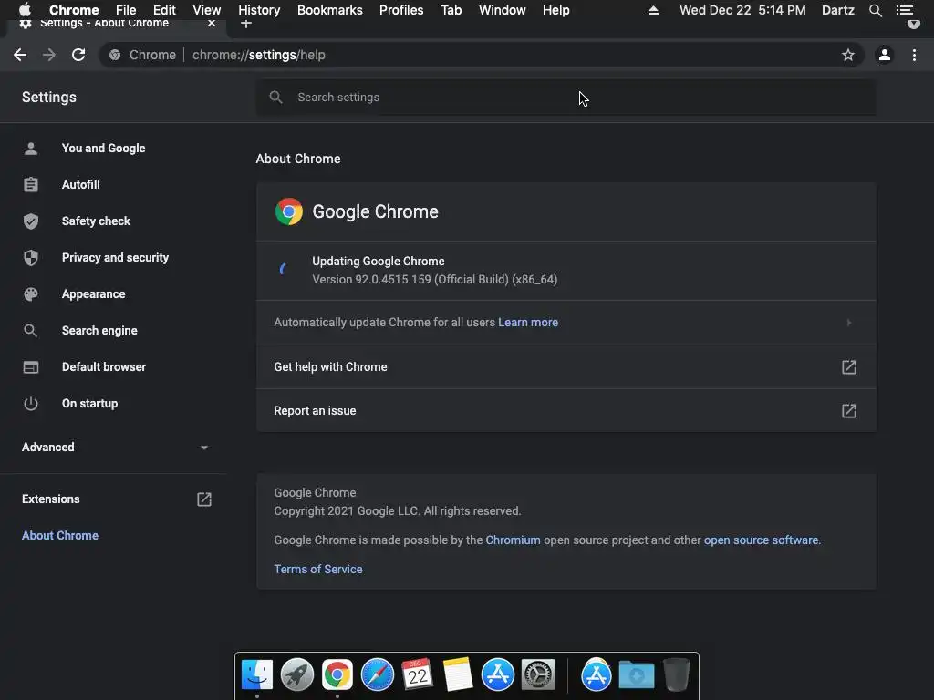
Task: Focus the Search settings field
Action: point(566,97)
